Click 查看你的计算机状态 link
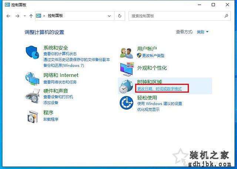 [60, 54]
